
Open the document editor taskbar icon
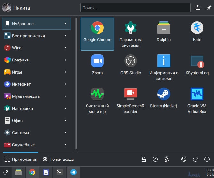click(x=46, y=172)
